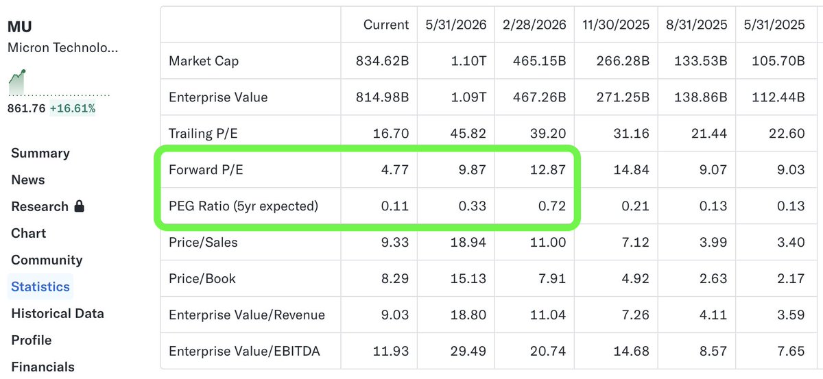Click the 45.82 trailing P/E value
This screenshot has height=379, width=823.
pyautogui.click(x=469, y=134)
